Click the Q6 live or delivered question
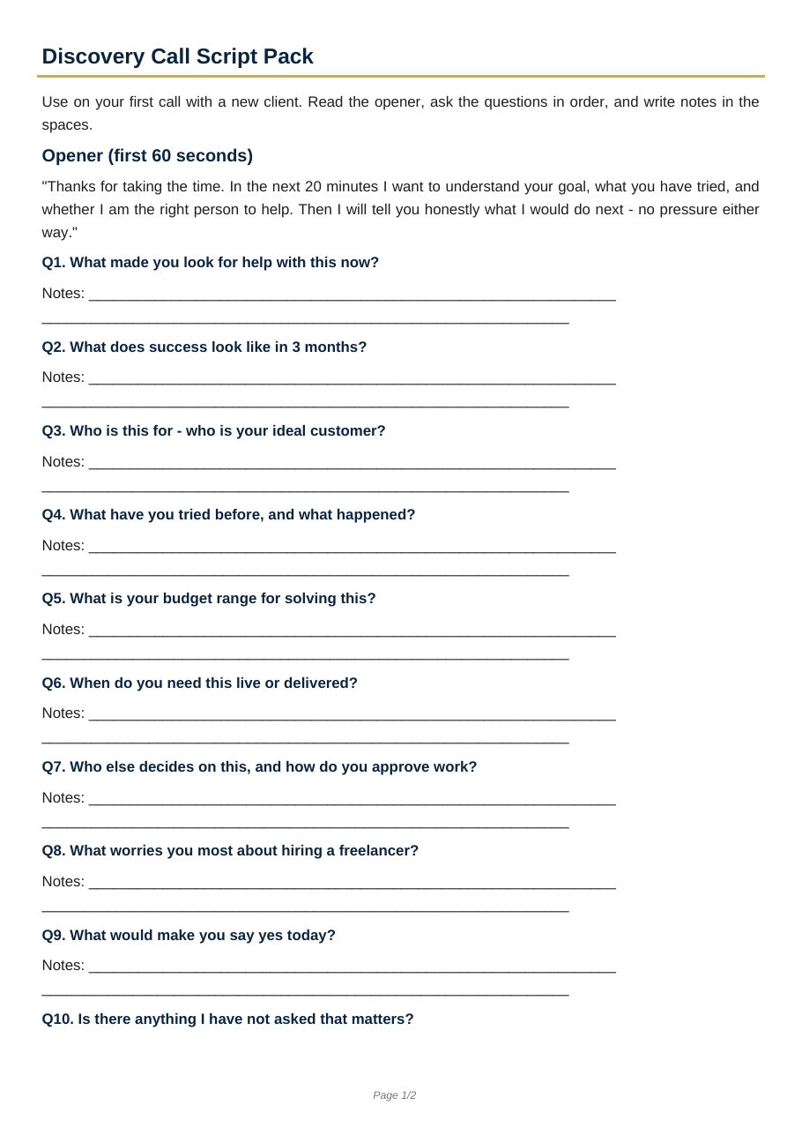Image resolution: width=802 pixels, height=1135 pixels. (x=200, y=683)
